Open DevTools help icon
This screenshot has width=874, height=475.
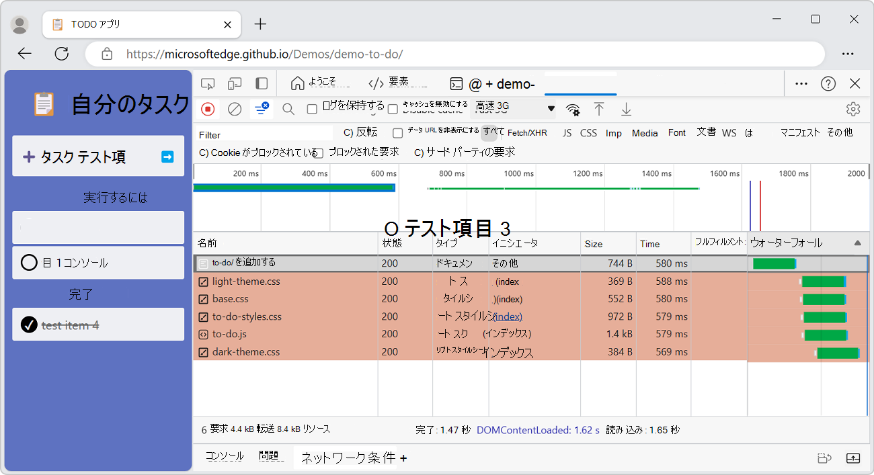828,83
